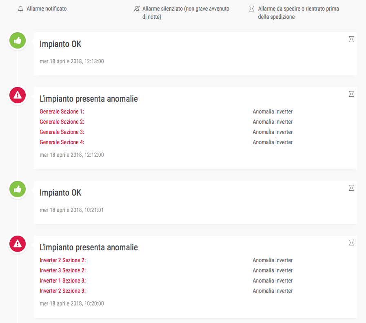Open the Inverter 2 Sezione 2 alarm link
The height and width of the screenshot is (323, 366).
62,260
